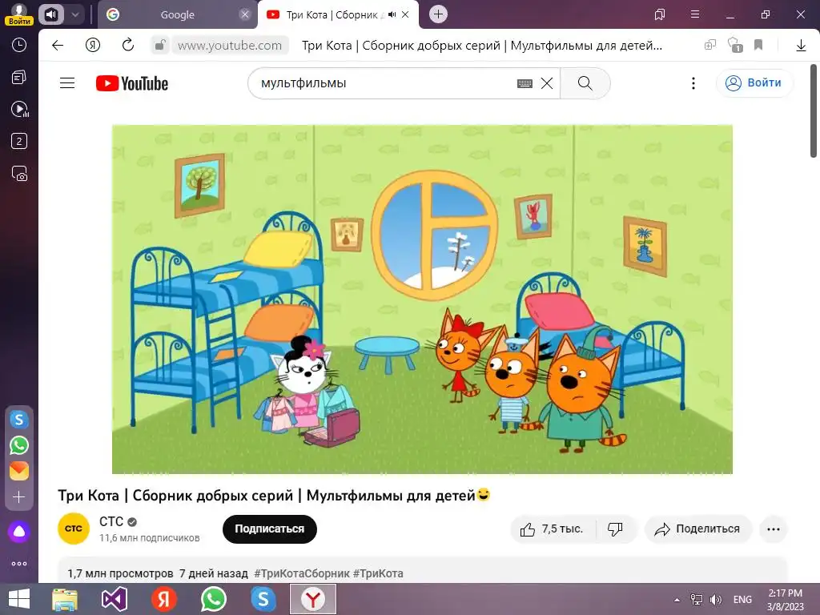Like the video showing 7,5 тыс.
Screen dimensions: 820x615
[x=552, y=529]
